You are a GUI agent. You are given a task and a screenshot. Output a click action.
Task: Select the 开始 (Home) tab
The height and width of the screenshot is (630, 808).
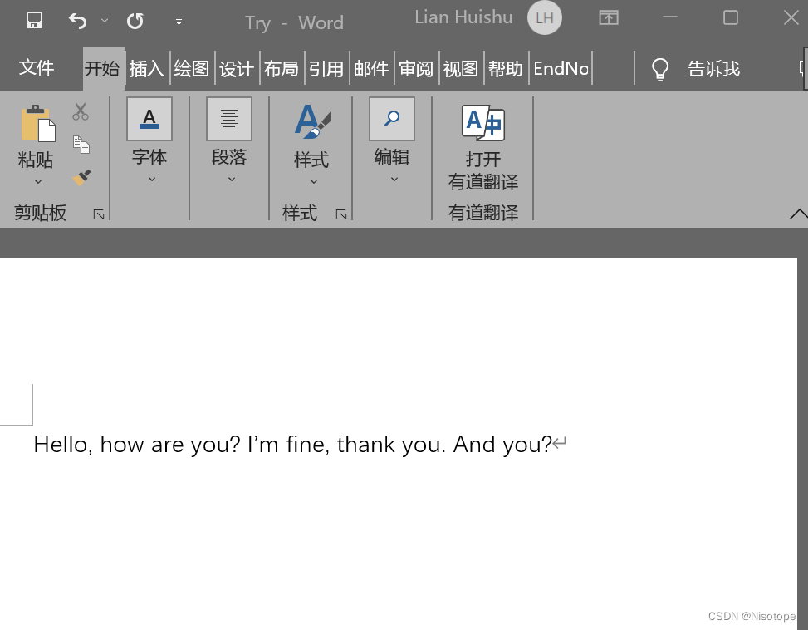tap(102, 68)
